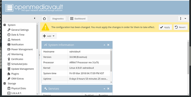Select Date & Time in the tree
The height and width of the screenshot is (97, 191).
(x=18, y=35)
